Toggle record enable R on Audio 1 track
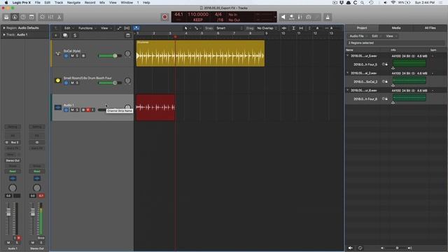Image resolution: width=448 pixels, height=252 pixels. tap(88, 110)
